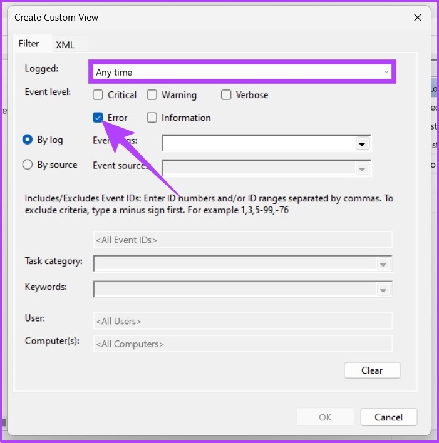Click the All Event IDs input field

click(243, 240)
